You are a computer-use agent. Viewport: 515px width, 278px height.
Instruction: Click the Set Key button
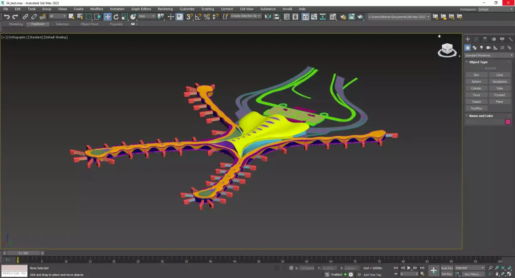(447, 274)
